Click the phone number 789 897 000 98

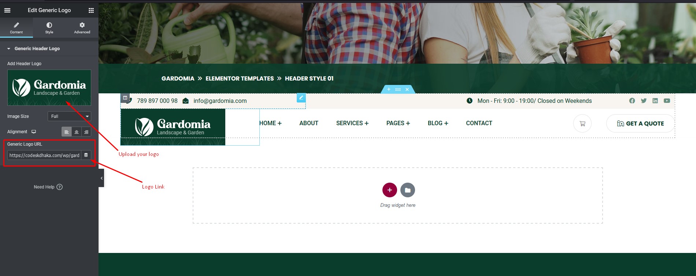[157, 101]
